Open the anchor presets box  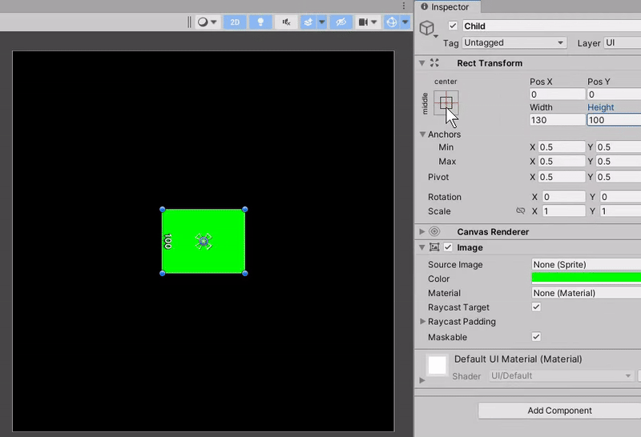(446, 102)
